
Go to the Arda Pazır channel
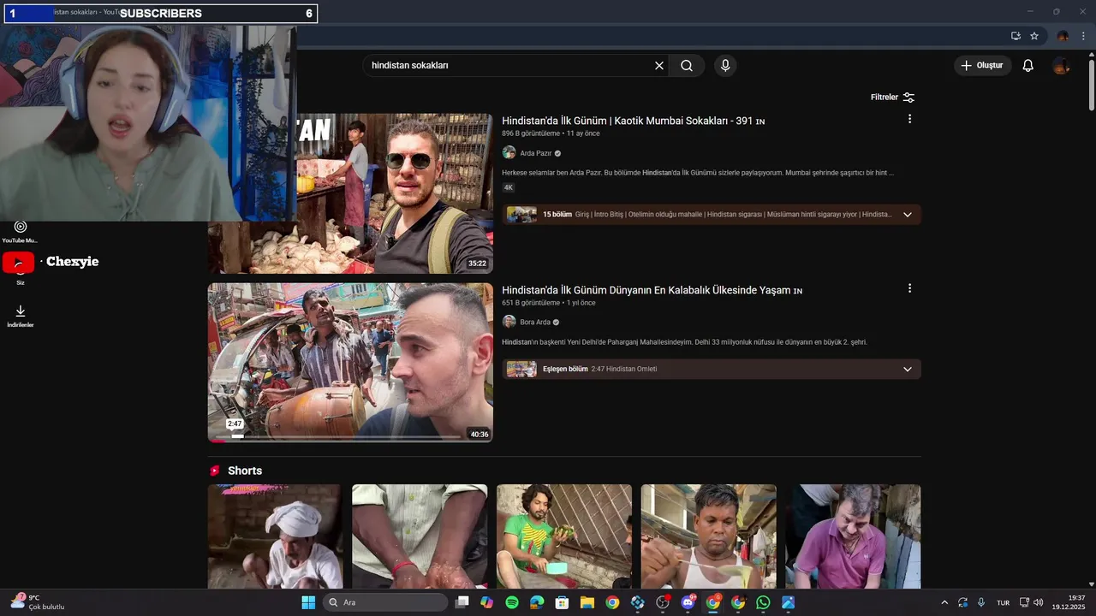pyautogui.click(x=536, y=153)
